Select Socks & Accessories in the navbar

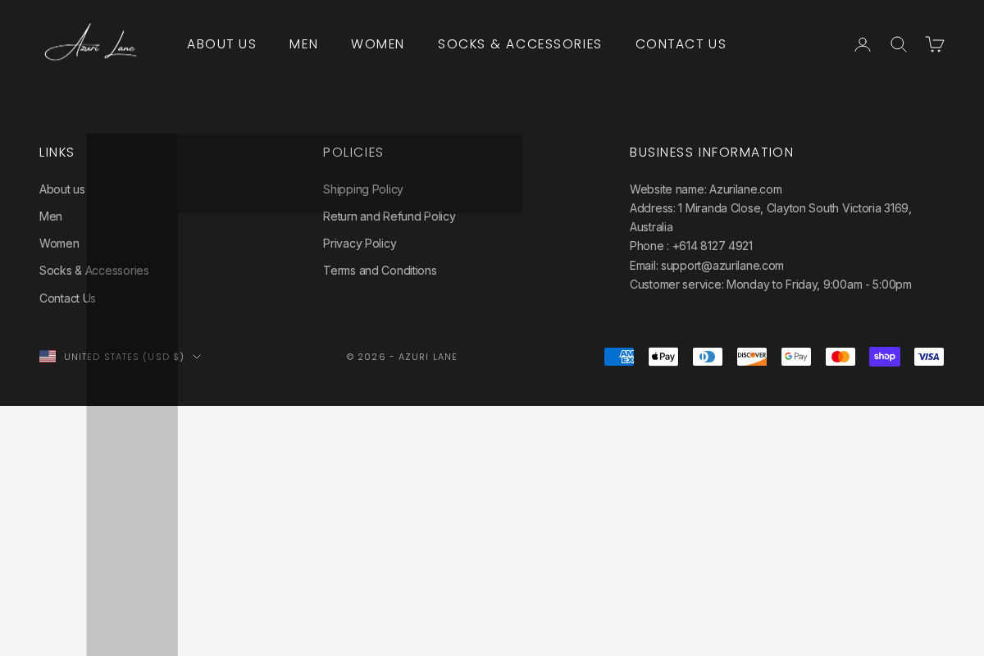coord(520,44)
